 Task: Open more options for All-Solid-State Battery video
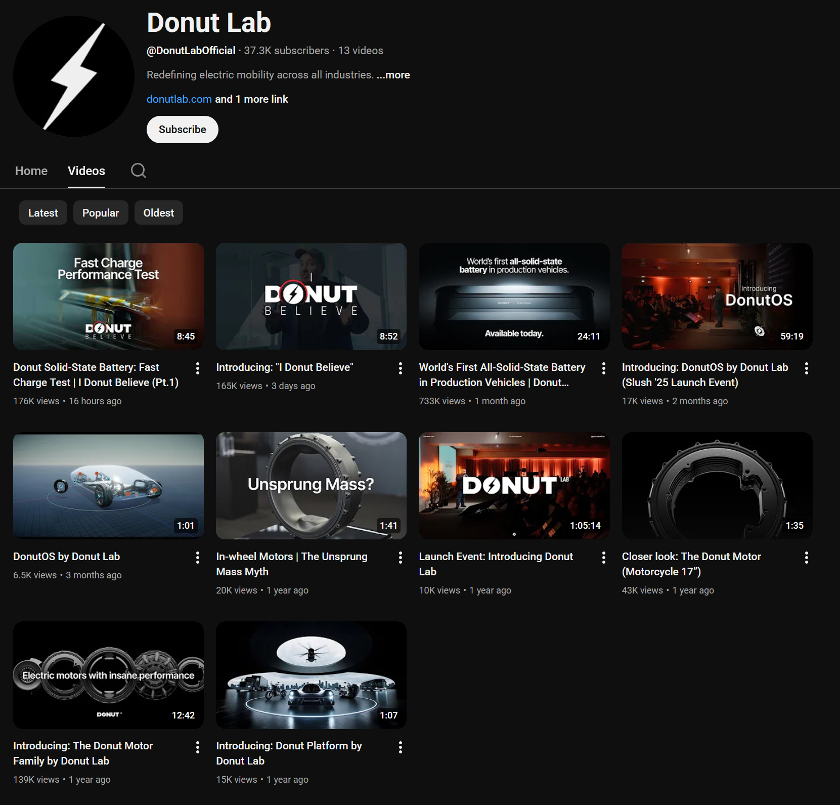pos(603,368)
